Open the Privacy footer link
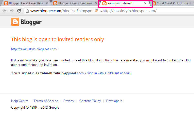Viewport: 194px width, 119px height. 69,101
